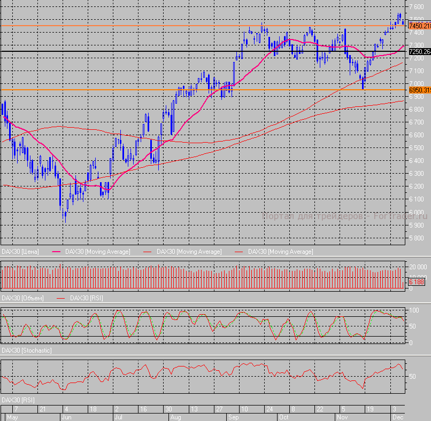
Task: Select the Jul month marker on time axis
Action: pyautogui.click(x=119, y=417)
